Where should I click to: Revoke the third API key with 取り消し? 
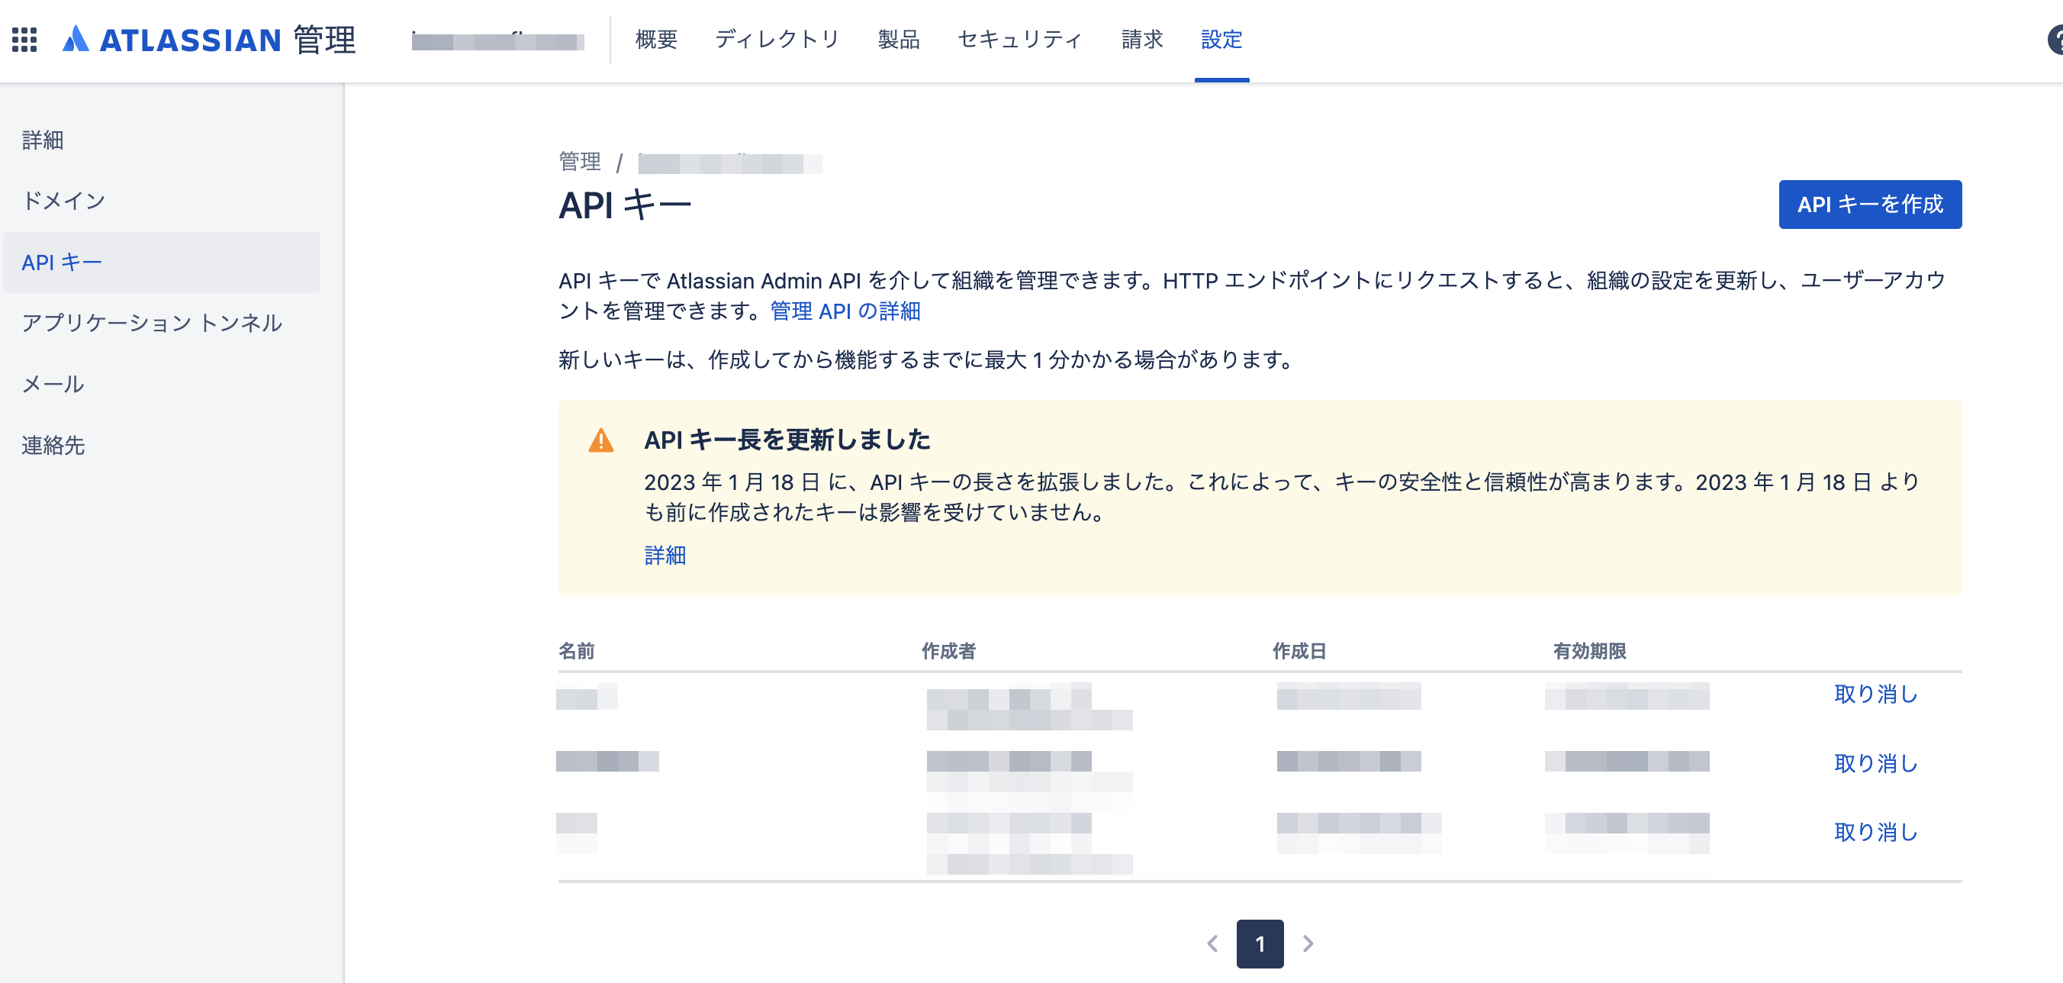pos(1875,833)
